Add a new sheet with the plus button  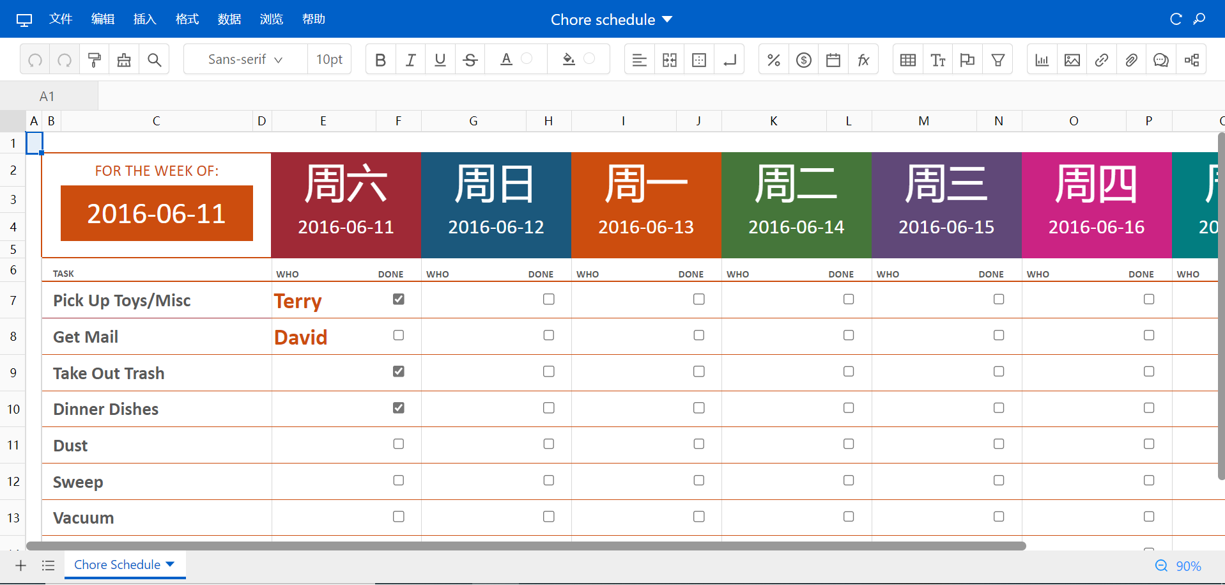click(20, 565)
